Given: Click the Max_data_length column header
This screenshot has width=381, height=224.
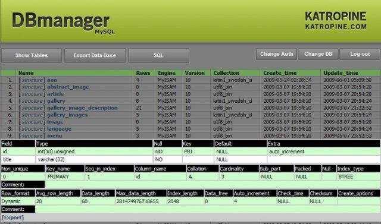Looking at the screenshot, I should (x=141, y=194).
